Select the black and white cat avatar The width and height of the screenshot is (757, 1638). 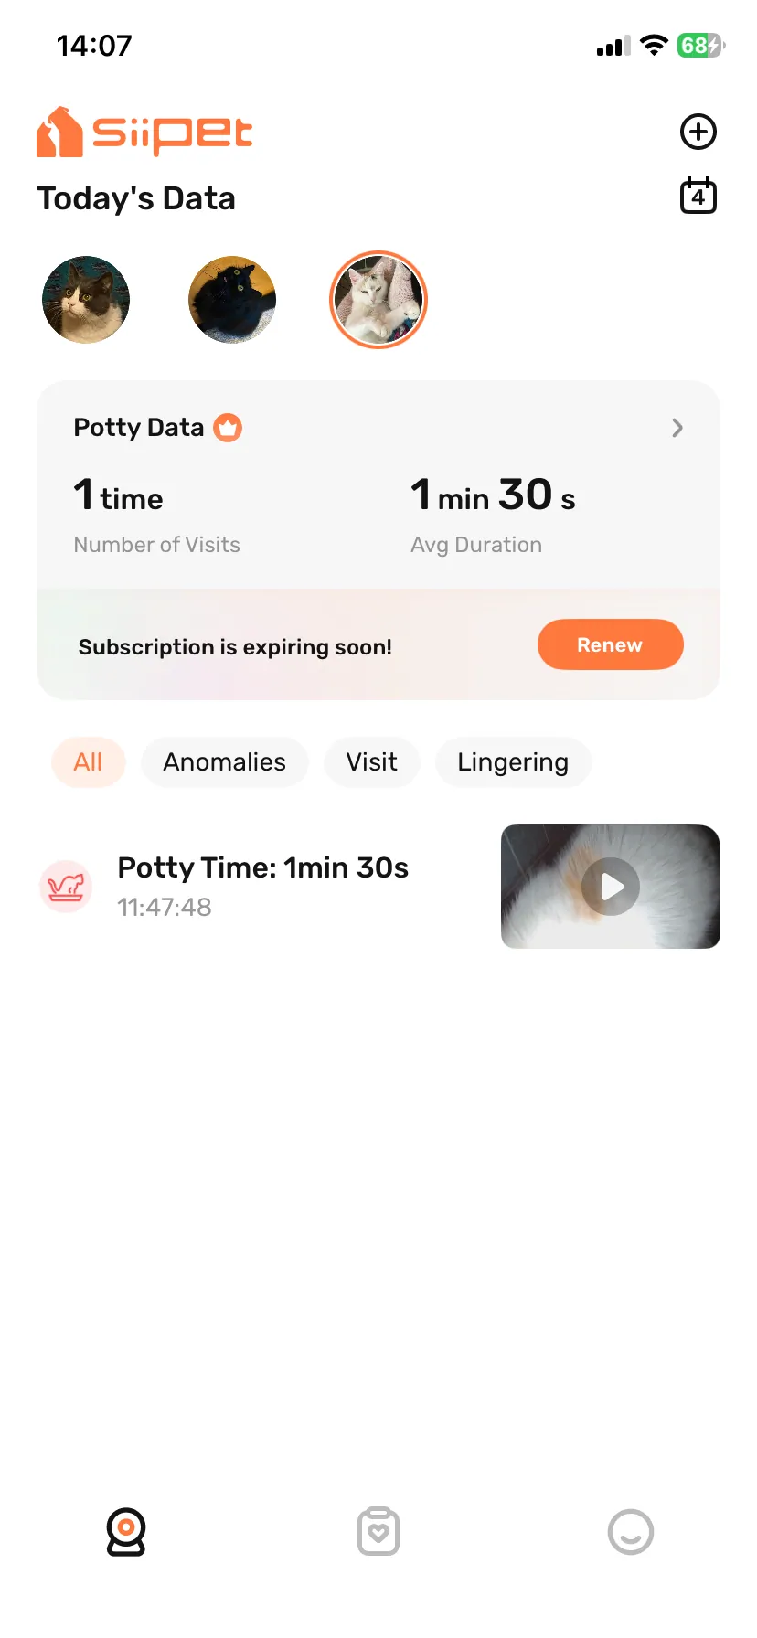pos(86,300)
